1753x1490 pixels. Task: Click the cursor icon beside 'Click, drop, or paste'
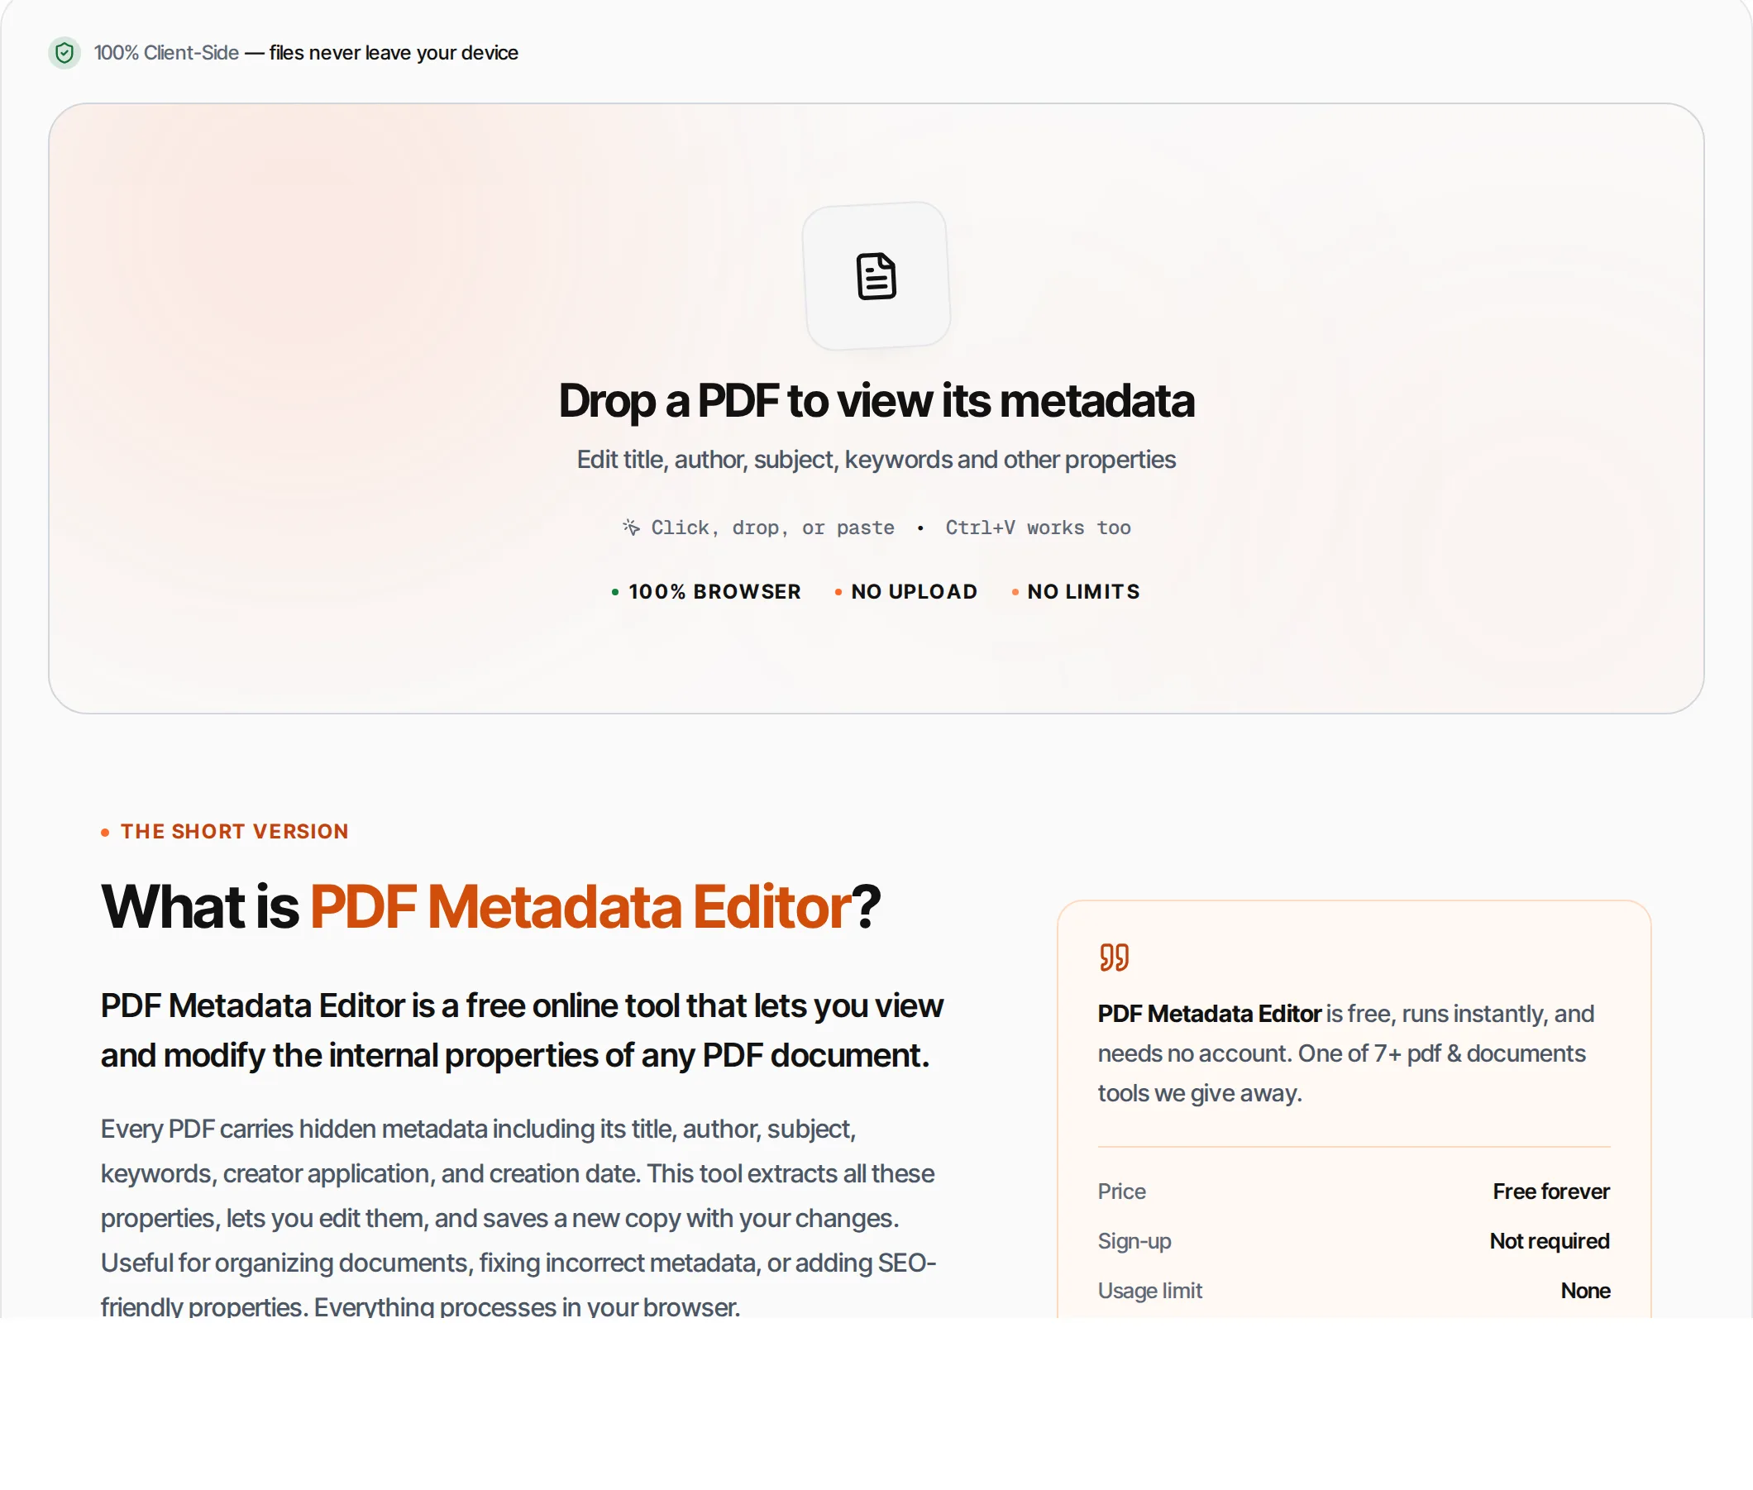click(631, 528)
